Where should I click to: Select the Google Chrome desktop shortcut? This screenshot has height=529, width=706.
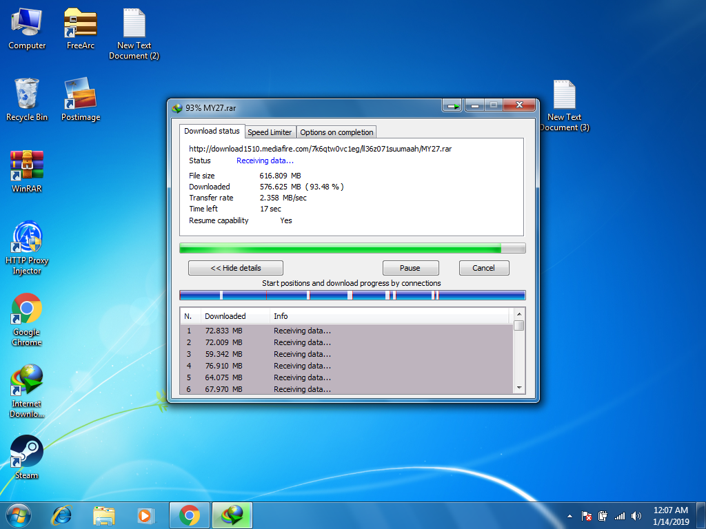[x=27, y=320]
